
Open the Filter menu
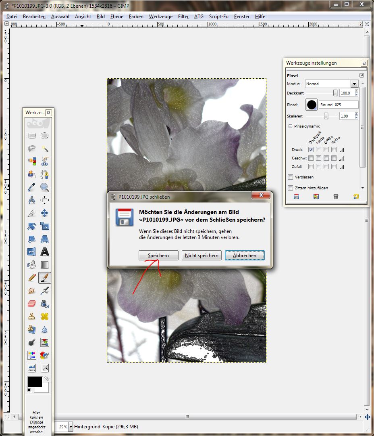[183, 17]
